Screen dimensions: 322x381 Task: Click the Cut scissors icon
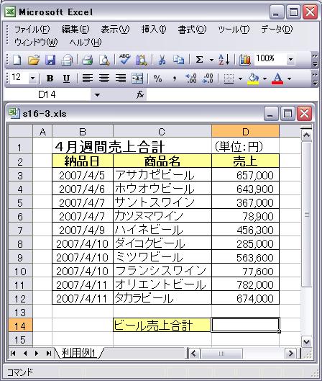(x=162, y=60)
